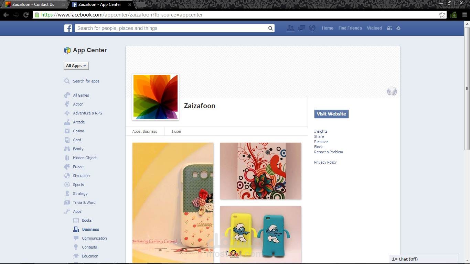The width and height of the screenshot is (470, 264).
Task: Open the Insights link
Action: click(x=321, y=131)
